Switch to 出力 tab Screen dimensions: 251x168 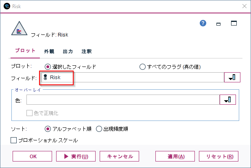click(x=68, y=52)
